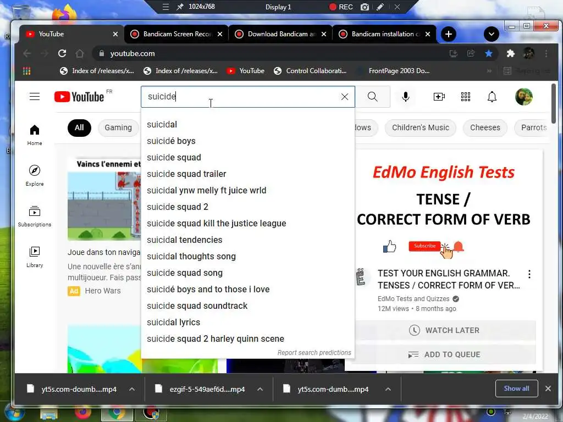Open the FrontPage 2003 Do... bookmark

point(393,71)
